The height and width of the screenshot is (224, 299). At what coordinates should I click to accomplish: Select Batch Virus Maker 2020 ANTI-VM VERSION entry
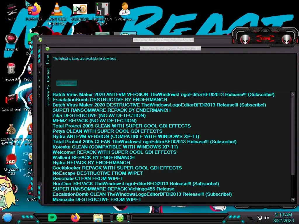[164, 94]
